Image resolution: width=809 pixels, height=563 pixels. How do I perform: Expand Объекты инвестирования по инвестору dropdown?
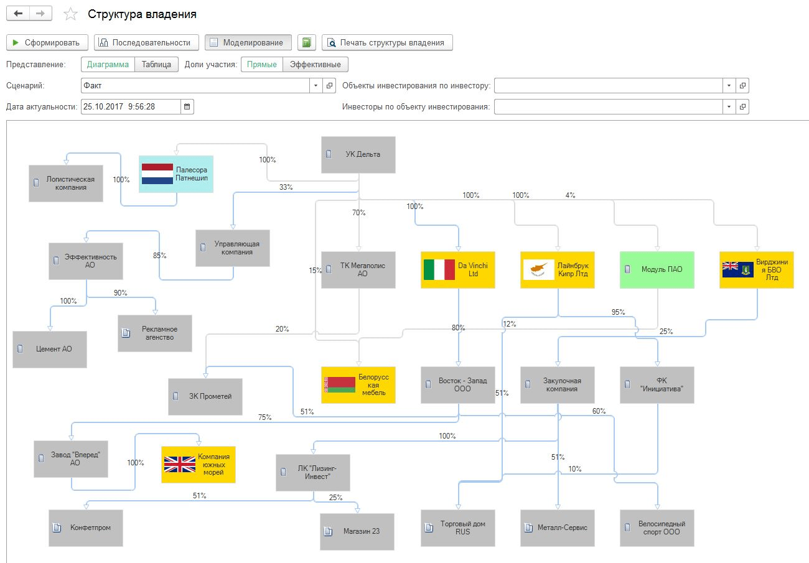(729, 85)
